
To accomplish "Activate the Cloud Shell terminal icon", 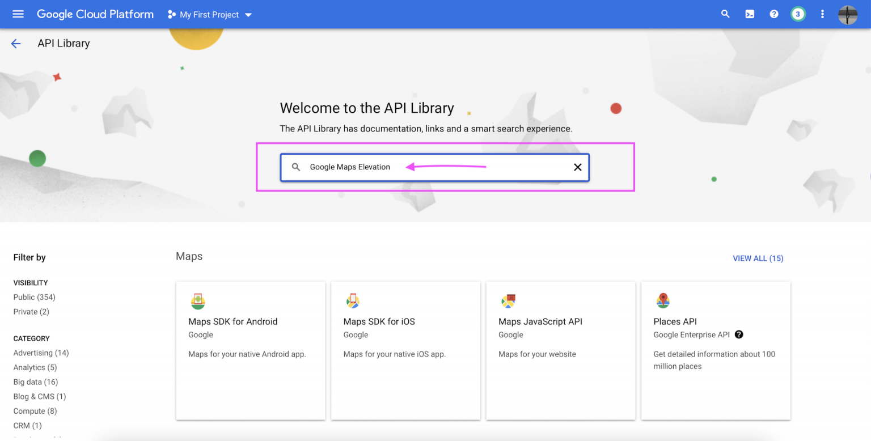I will point(750,14).
